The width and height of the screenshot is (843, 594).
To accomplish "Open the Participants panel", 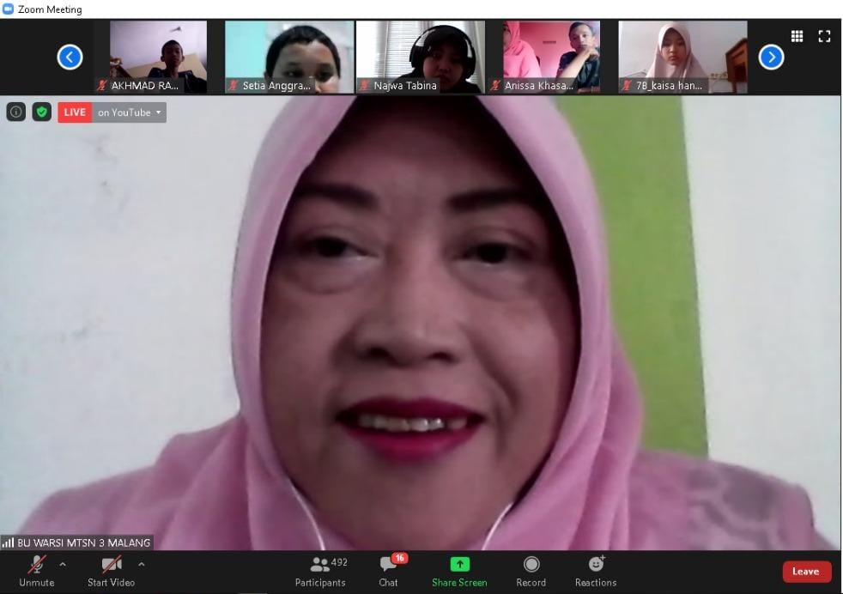I will pos(320,572).
